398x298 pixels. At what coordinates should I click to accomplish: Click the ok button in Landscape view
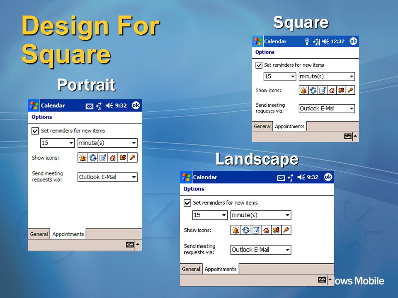click(x=328, y=177)
